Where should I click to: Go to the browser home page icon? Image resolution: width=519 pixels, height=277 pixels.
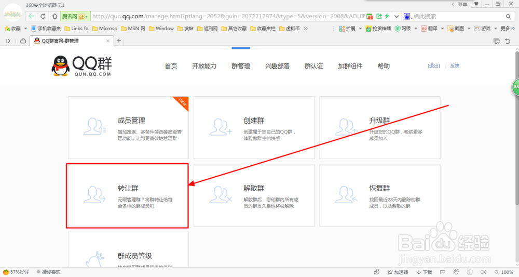point(54,16)
